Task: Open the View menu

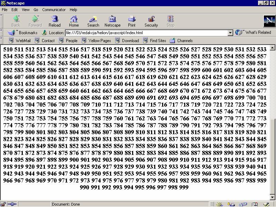Action: pyautogui.click(x=26, y=10)
